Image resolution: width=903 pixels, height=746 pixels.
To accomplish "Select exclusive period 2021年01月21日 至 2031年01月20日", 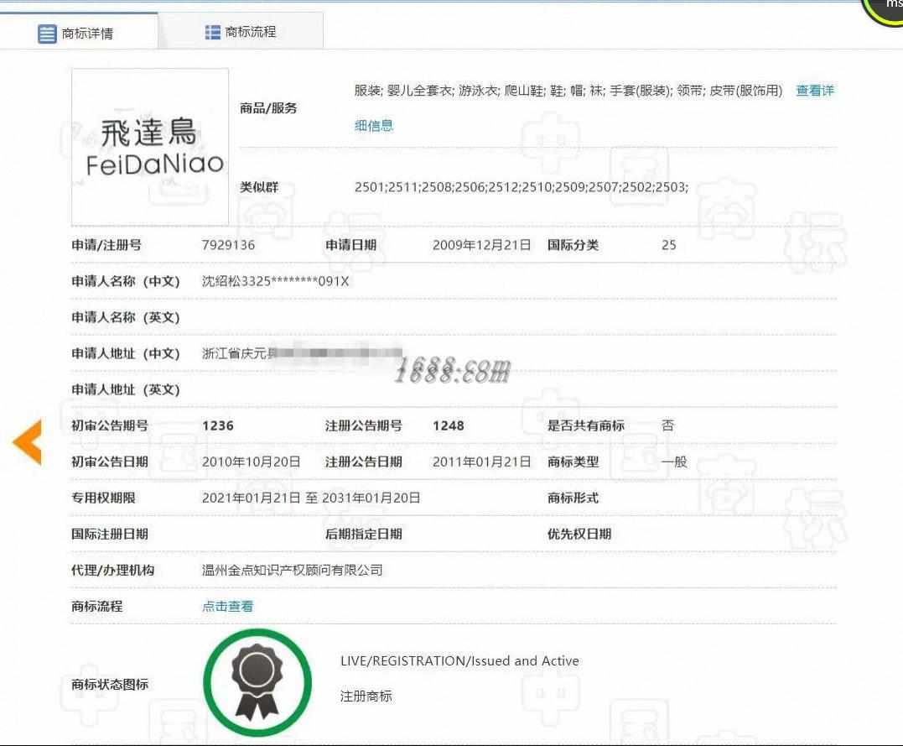I will point(311,498).
